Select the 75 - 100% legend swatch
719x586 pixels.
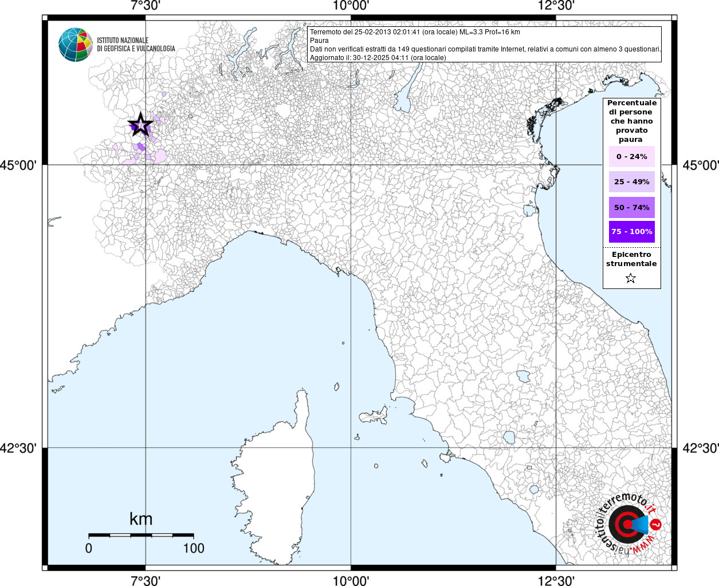631,232
